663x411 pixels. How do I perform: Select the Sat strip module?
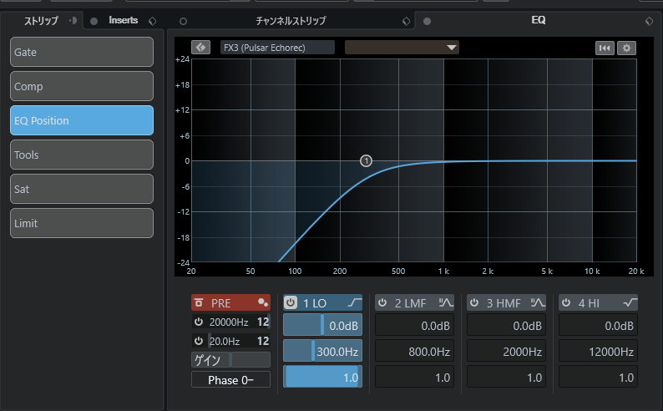click(82, 189)
